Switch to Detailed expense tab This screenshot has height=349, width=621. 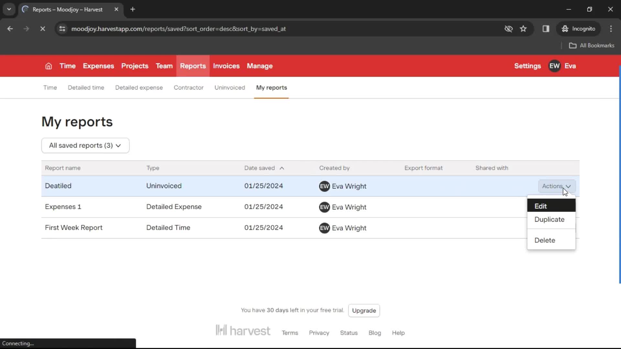pos(139,88)
